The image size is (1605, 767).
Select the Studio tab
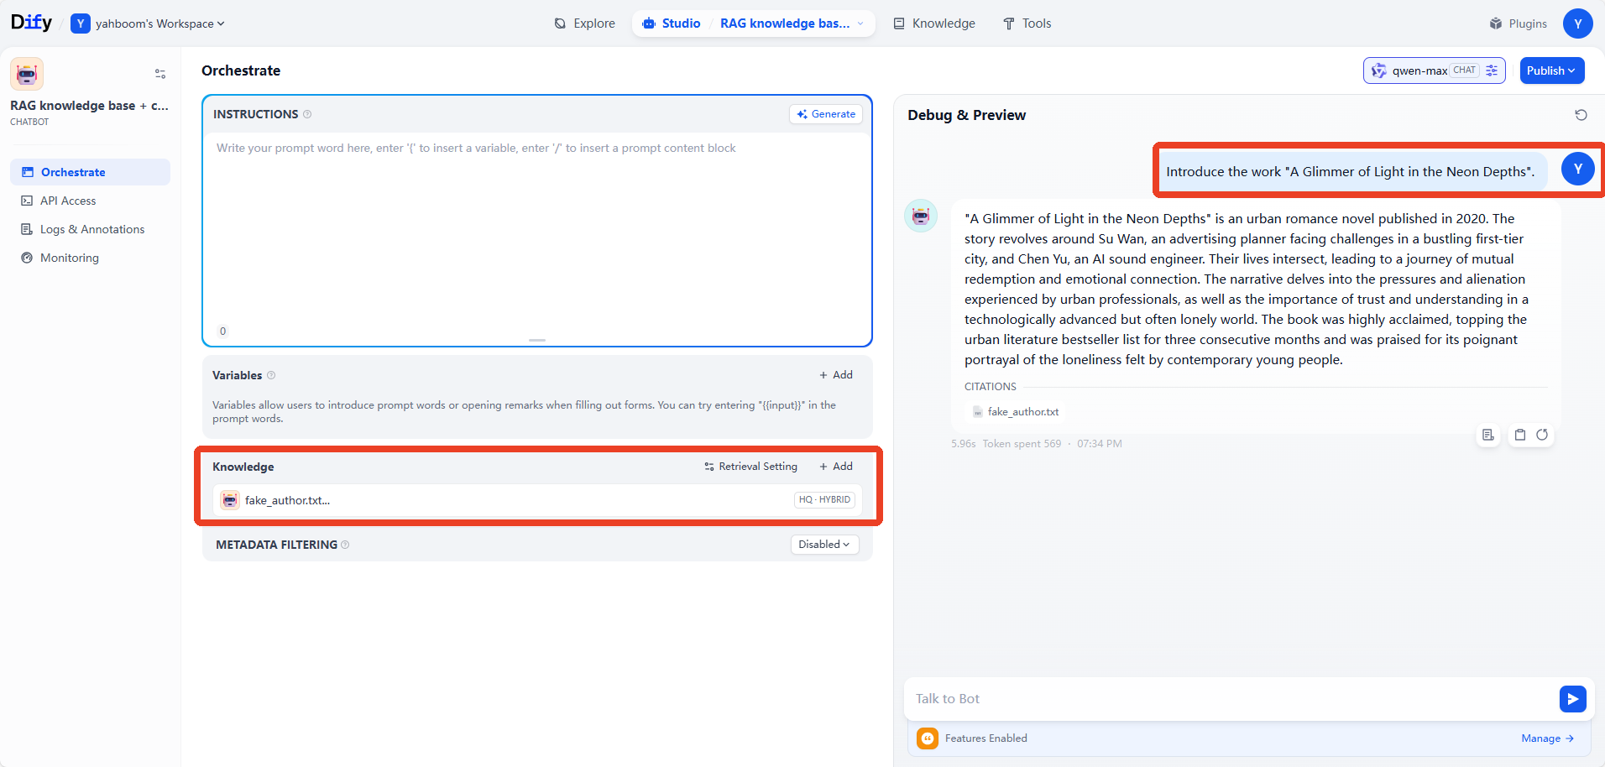click(671, 23)
